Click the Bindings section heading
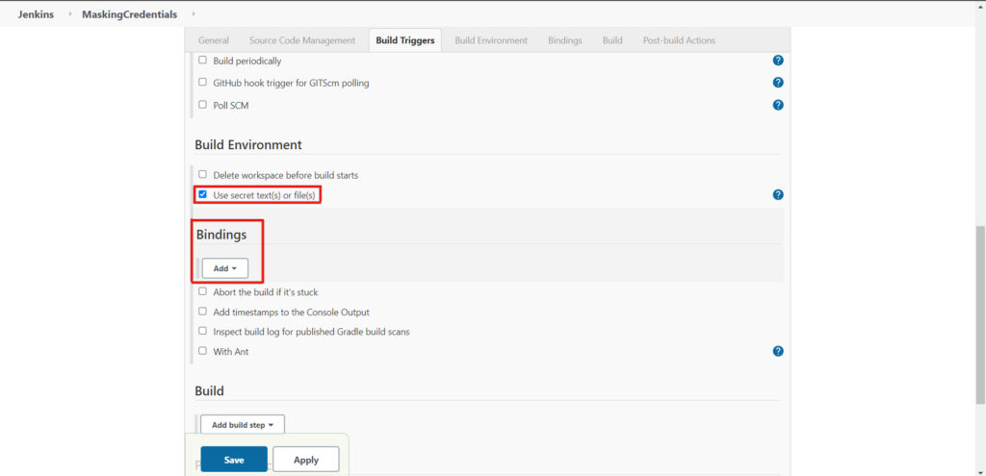 [x=221, y=235]
